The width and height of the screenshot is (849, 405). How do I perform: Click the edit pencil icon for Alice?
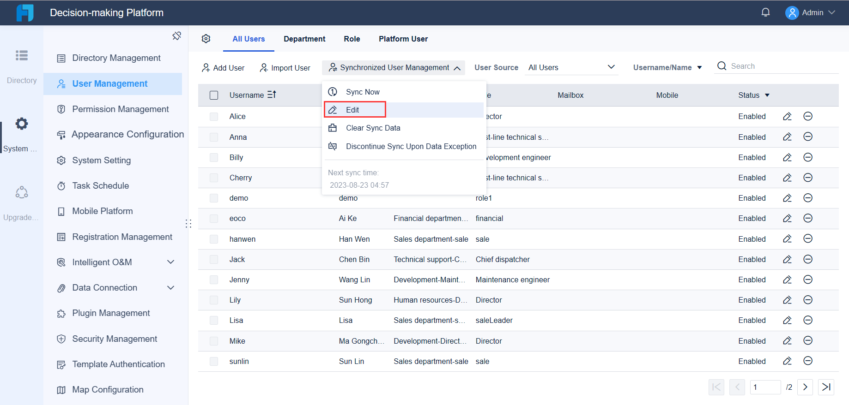tap(787, 116)
